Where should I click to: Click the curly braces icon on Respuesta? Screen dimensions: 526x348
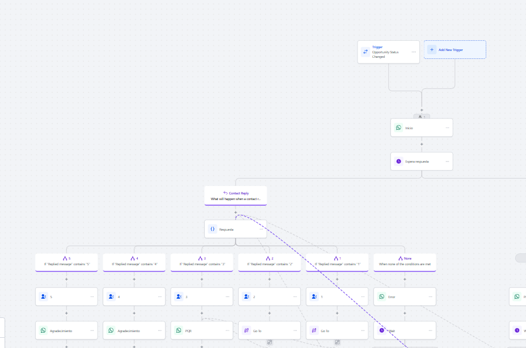pyautogui.click(x=213, y=229)
